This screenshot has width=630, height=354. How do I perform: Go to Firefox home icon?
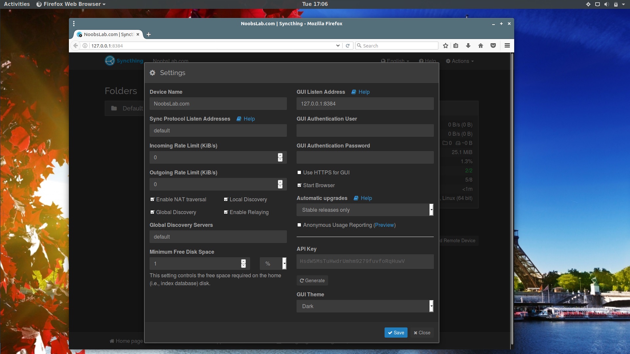click(481, 46)
